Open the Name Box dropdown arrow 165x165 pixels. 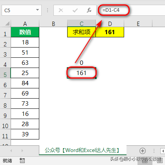tap(37, 10)
